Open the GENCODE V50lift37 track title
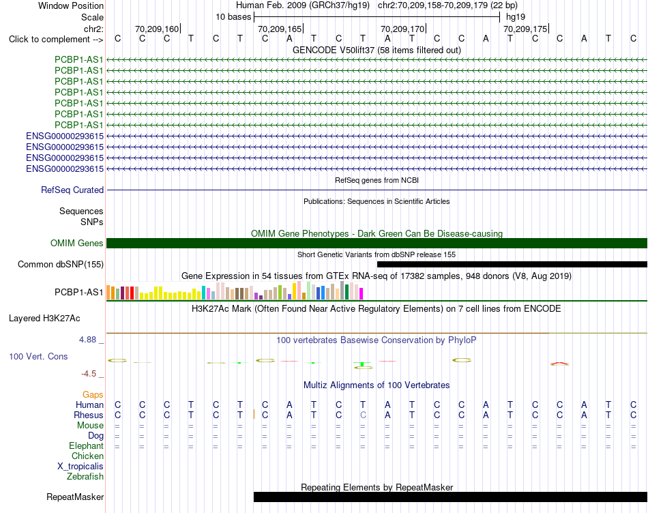This screenshot has height=513, width=648. pos(377,50)
